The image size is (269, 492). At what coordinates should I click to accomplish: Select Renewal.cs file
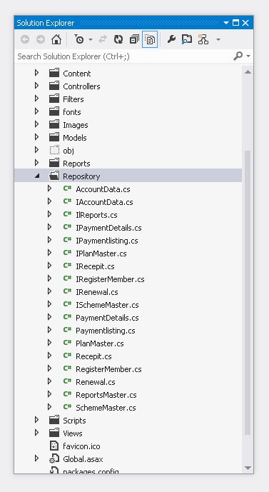[x=96, y=382]
